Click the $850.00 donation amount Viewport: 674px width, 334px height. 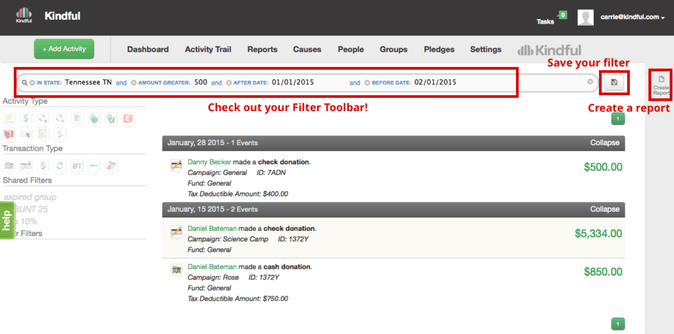[603, 272]
